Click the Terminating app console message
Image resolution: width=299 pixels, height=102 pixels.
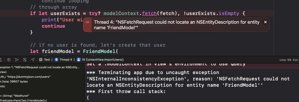(x=188, y=79)
